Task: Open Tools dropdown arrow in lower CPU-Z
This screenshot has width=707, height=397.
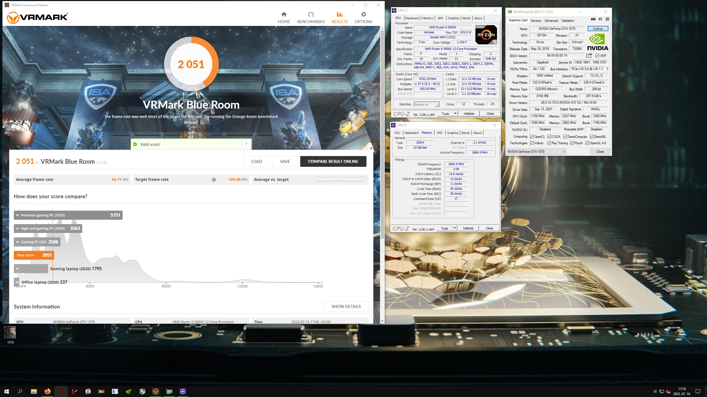Action: tap(455, 228)
